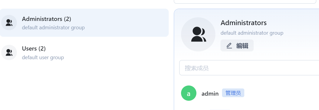Screen dimensions: 319x110
Task: Click 'default user group' description text
Action: [x=43, y=57]
